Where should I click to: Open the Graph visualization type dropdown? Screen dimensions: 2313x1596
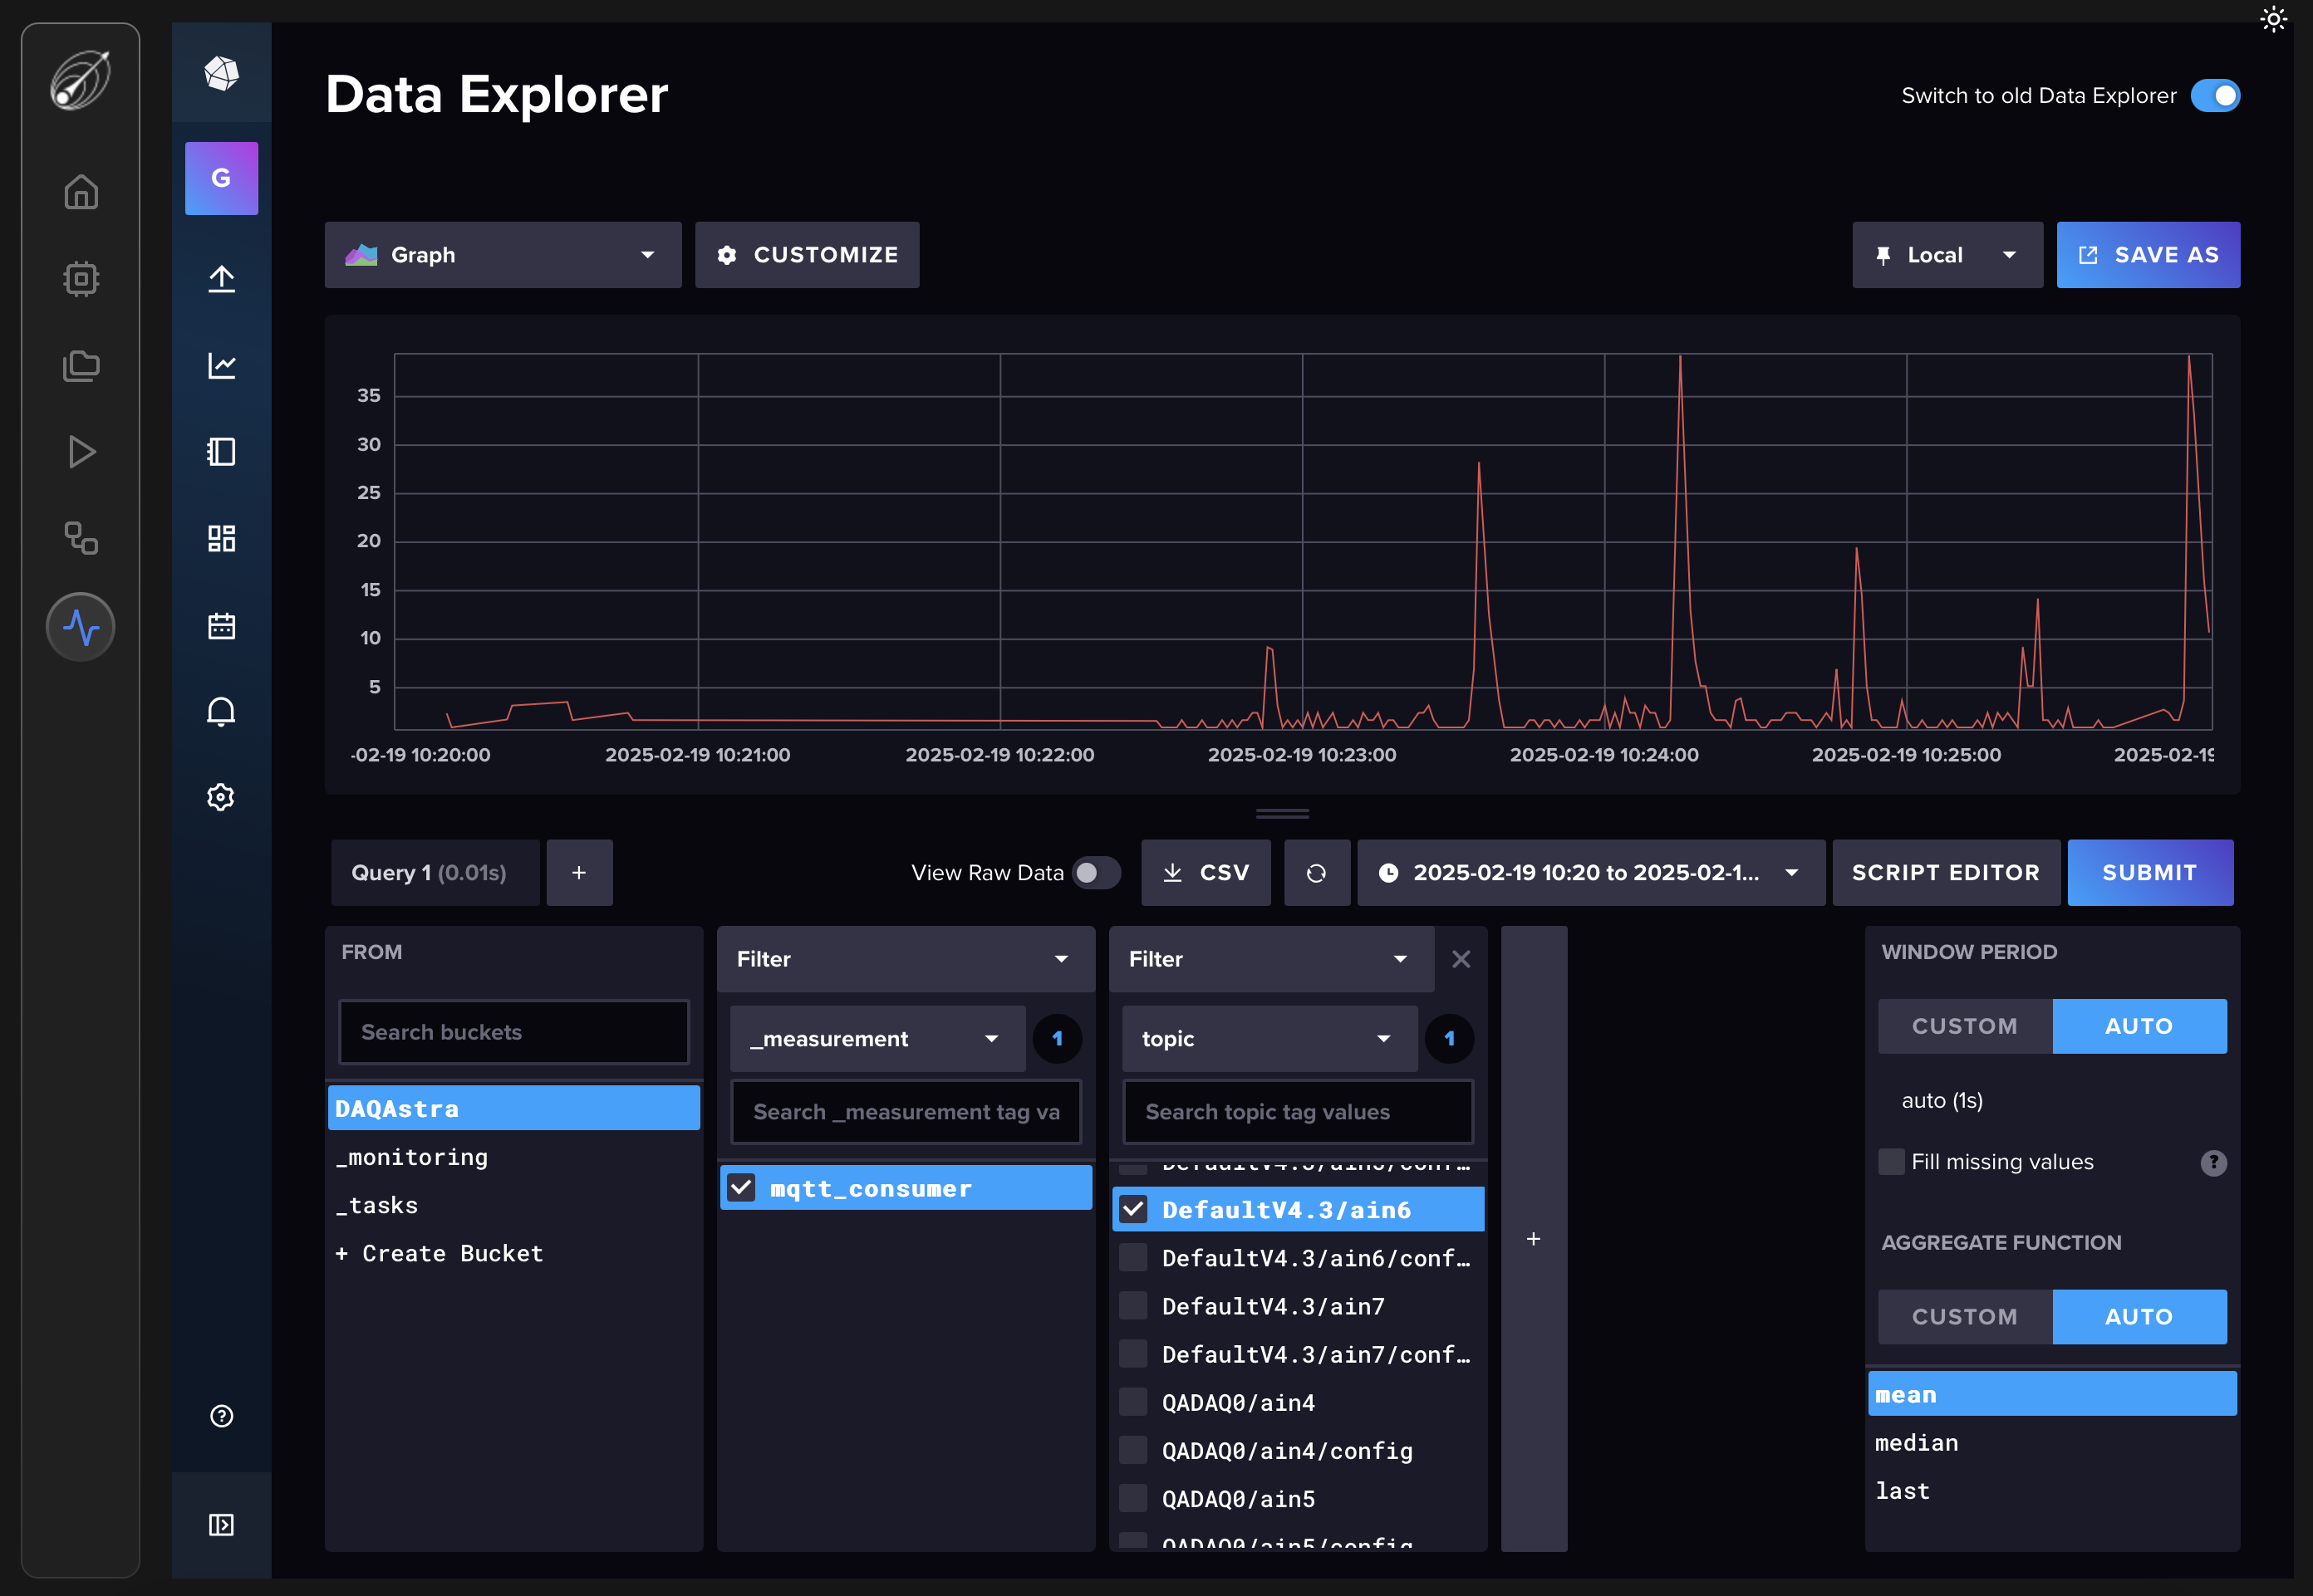(502, 255)
